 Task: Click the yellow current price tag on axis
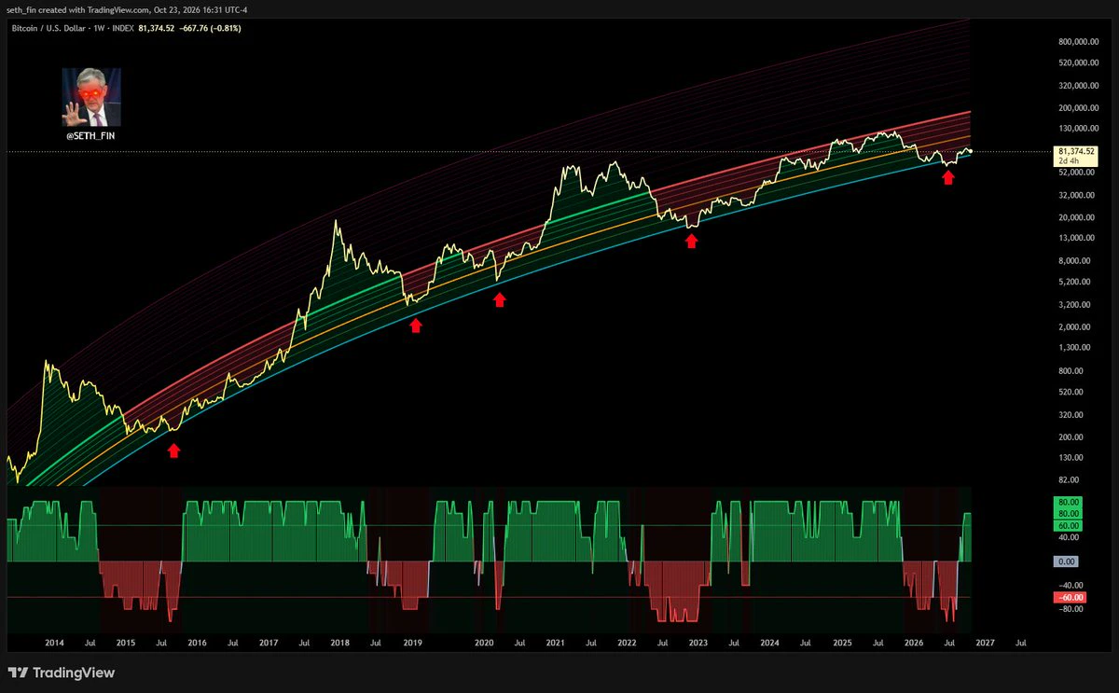(x=1076, y=156)
